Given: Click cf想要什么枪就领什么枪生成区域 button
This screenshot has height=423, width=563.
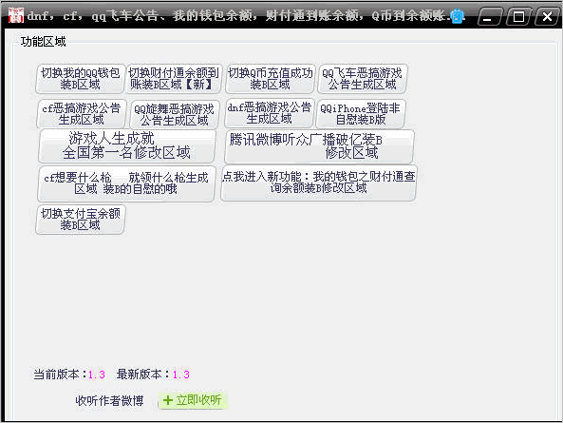Looking at the screenshot, I should pos(126,183).
